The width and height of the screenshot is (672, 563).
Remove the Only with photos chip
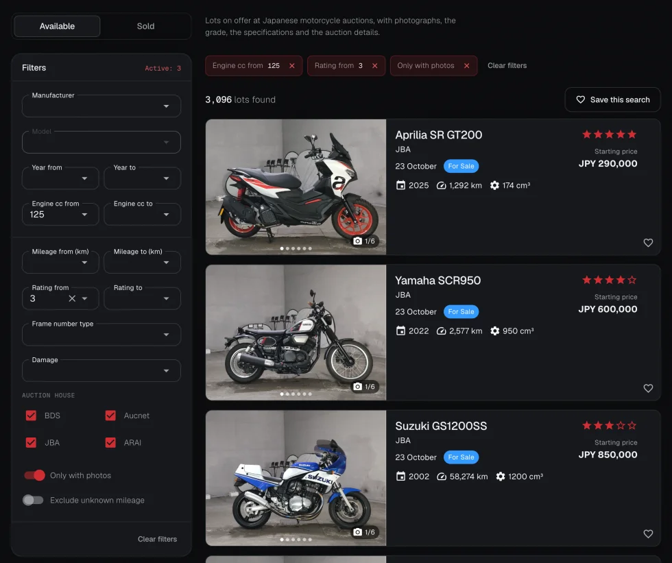[x=467, y=66]
